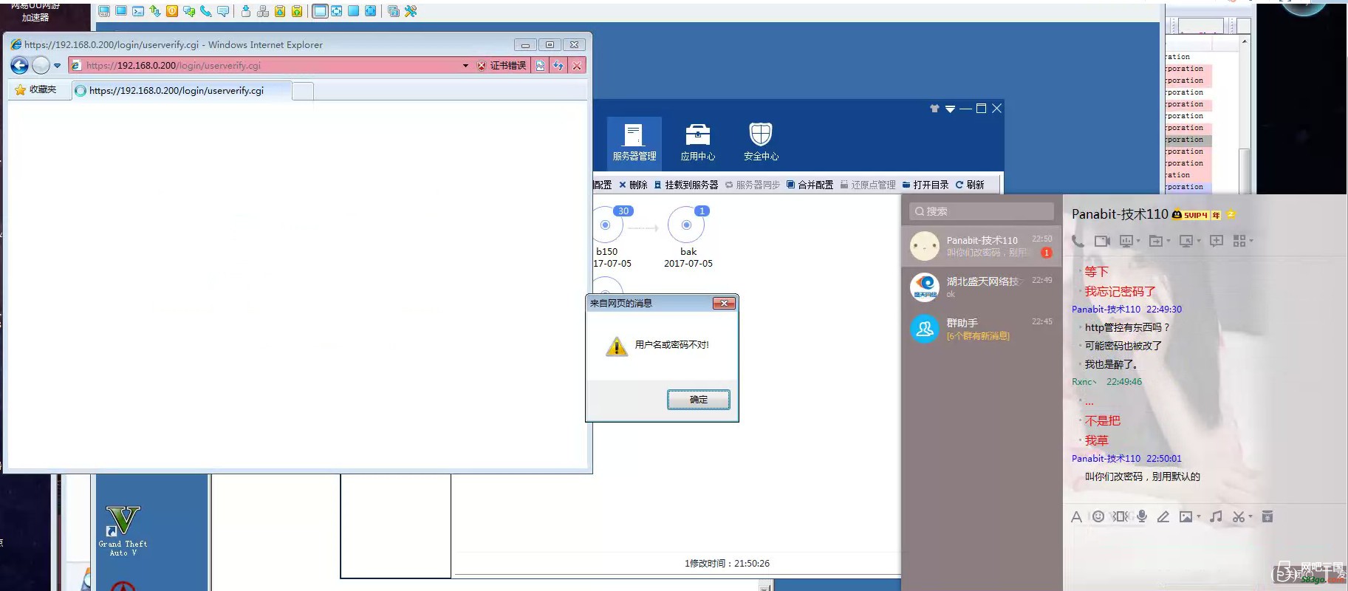This screenshot has height=591, width=1348.
Task: Click the send file folder icon in QQ
Action: coord(1155,241)
